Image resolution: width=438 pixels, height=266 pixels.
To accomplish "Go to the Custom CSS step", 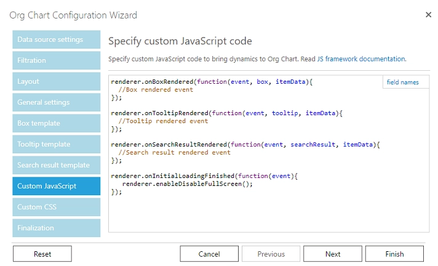I will tap(57, 207).
